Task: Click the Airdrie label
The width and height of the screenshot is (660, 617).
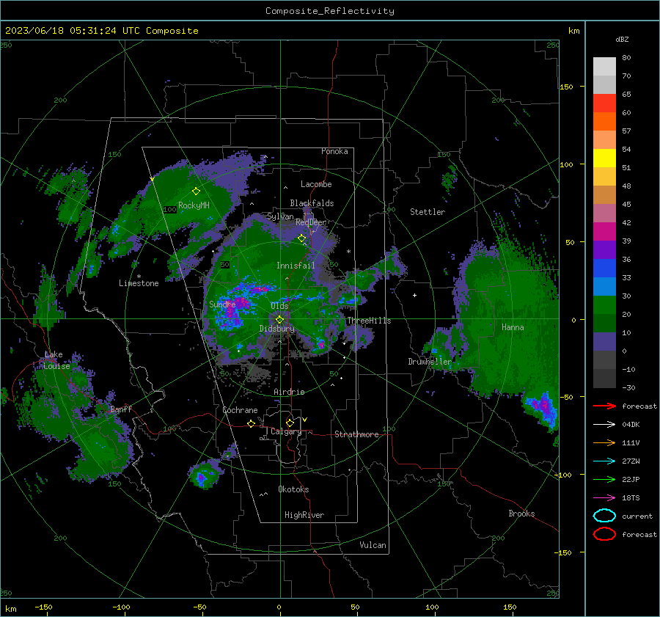Action: tap(289, 392)
